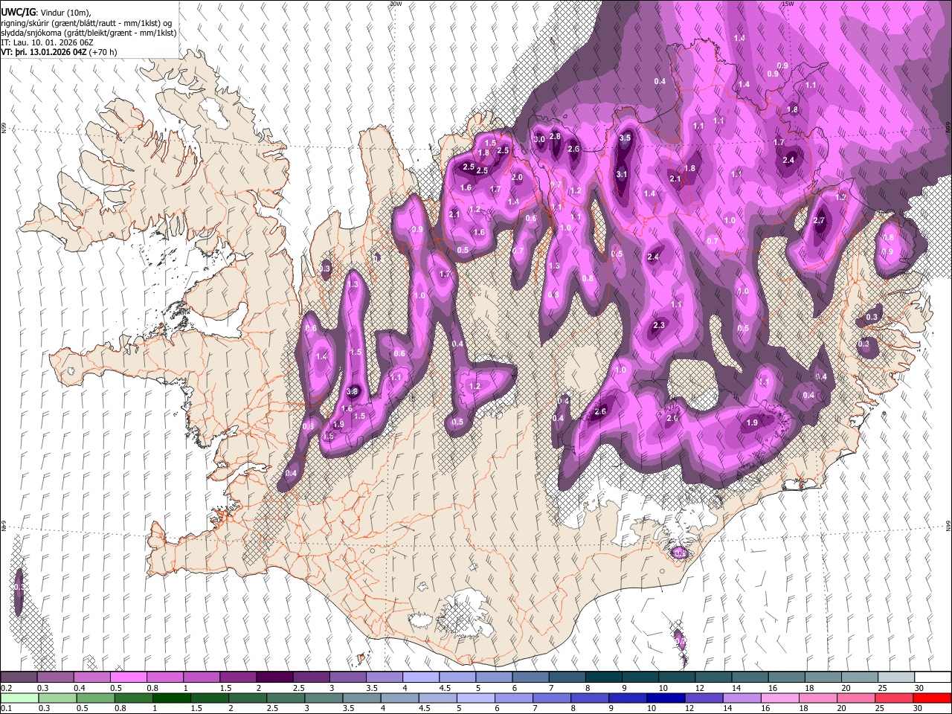The image size is (952, 714).
Task: Click the darkest purple 2–2.5 swatch in the upper legend
Action: click(x=274, y=678)
